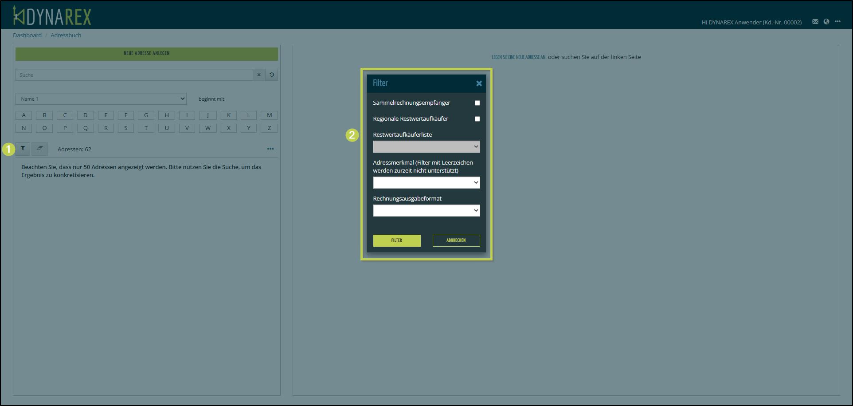Viewport: 853px width, 406px height.
Task: Click in the Suche search field
Action: click(x=134, y=75)
